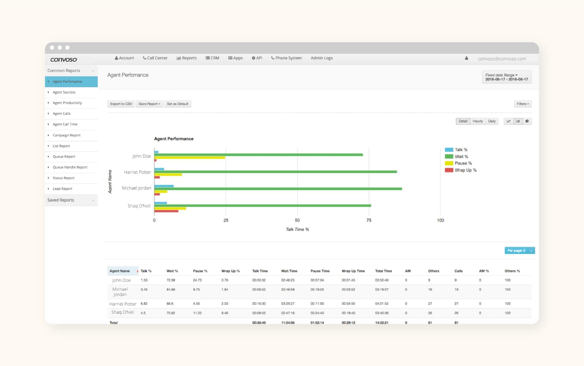Switch to bar chart view

coord(518,121)
